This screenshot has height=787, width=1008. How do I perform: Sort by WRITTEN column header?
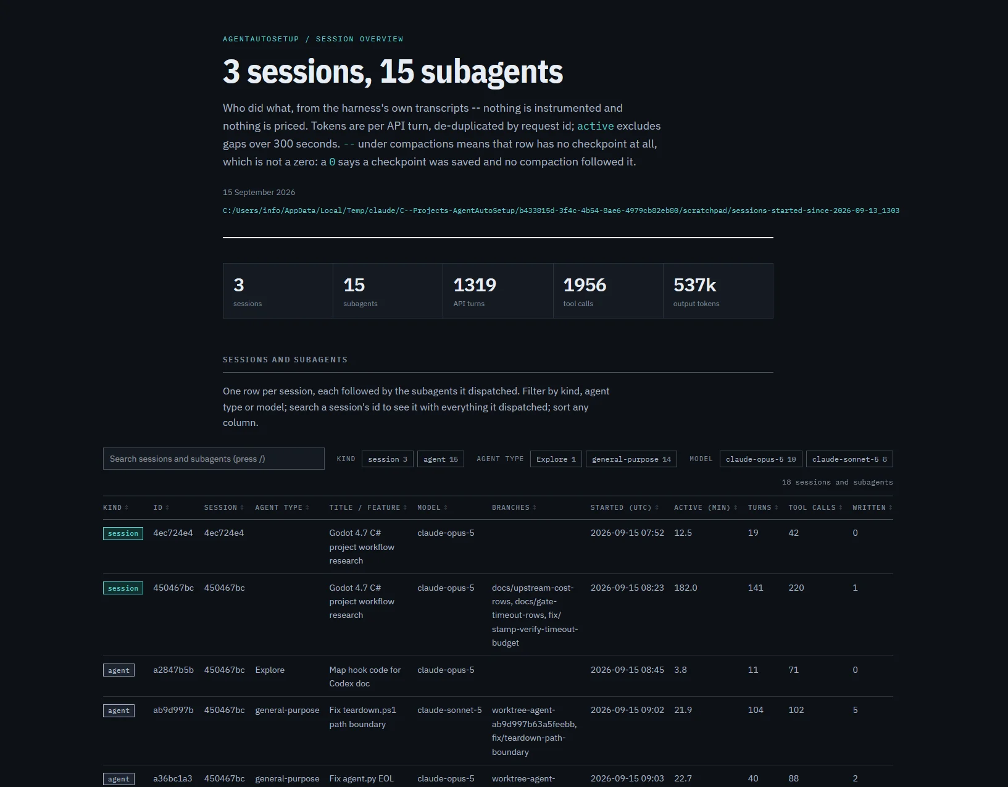(872, 508)
